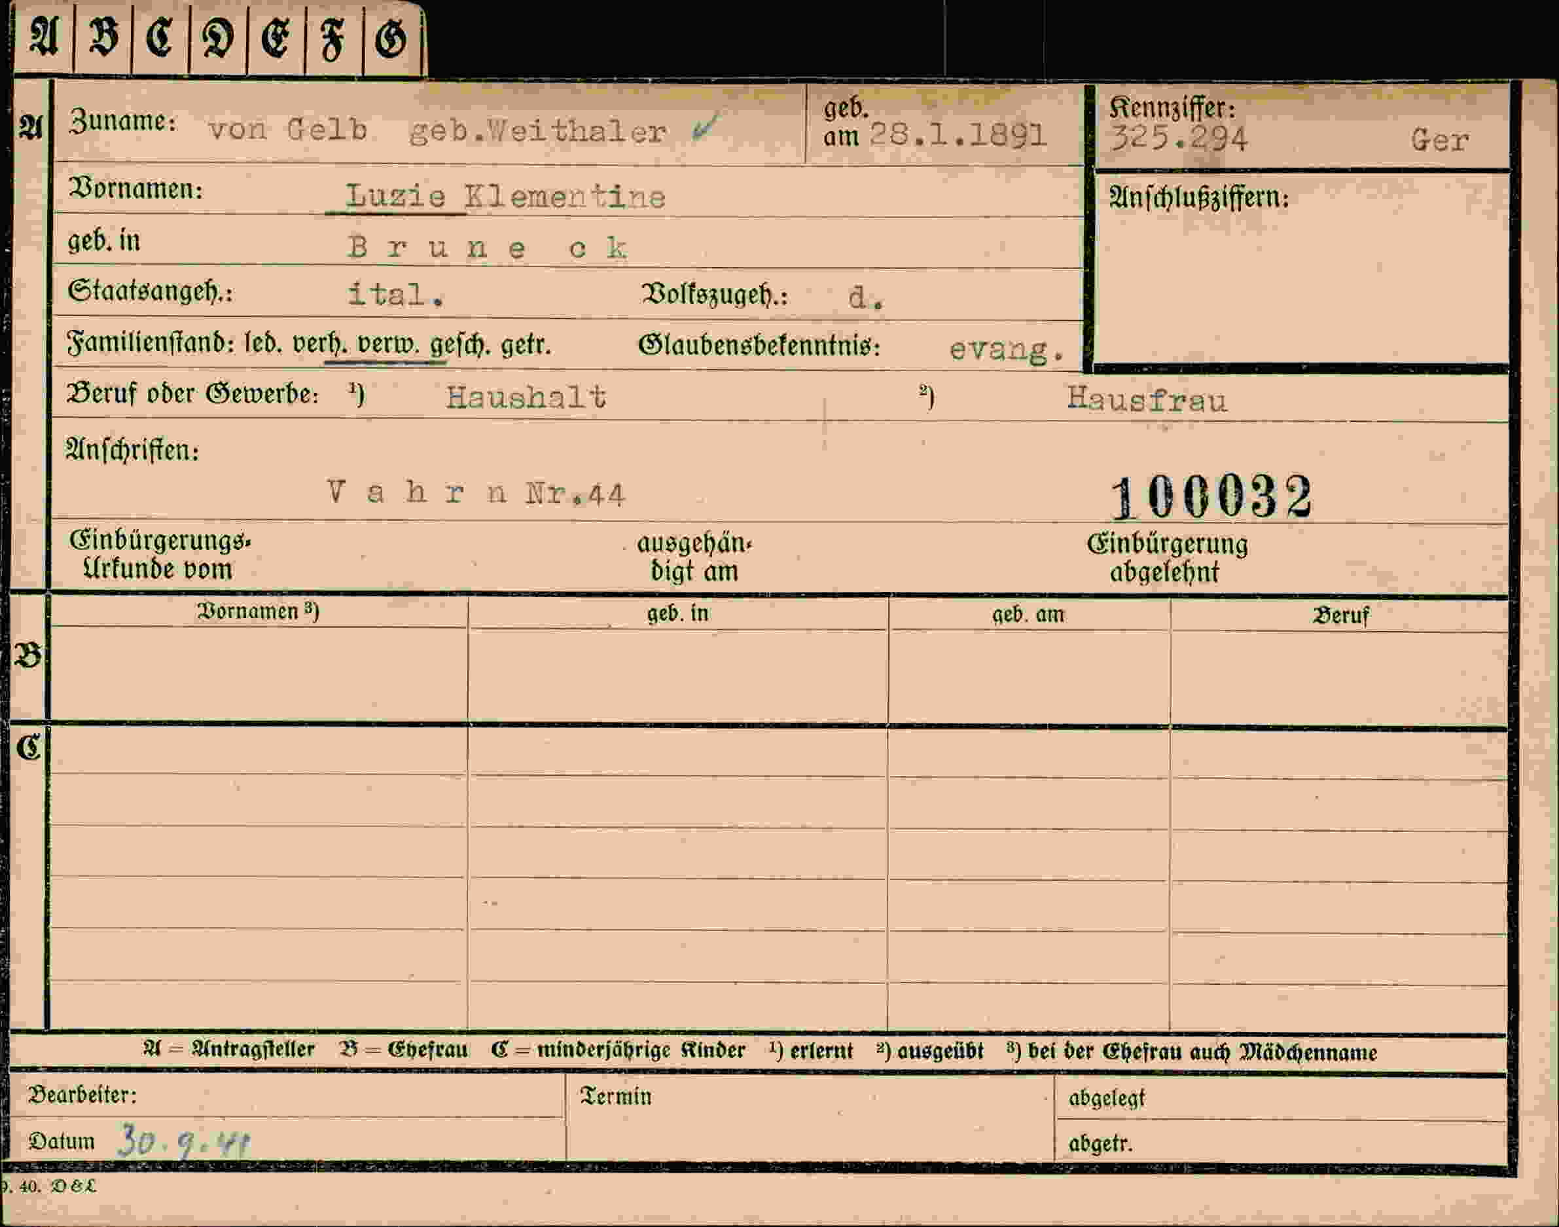This screenshot has height=1227, width=1559.
Task: Click birthplace 'Bruneck'
Action: 488,248
